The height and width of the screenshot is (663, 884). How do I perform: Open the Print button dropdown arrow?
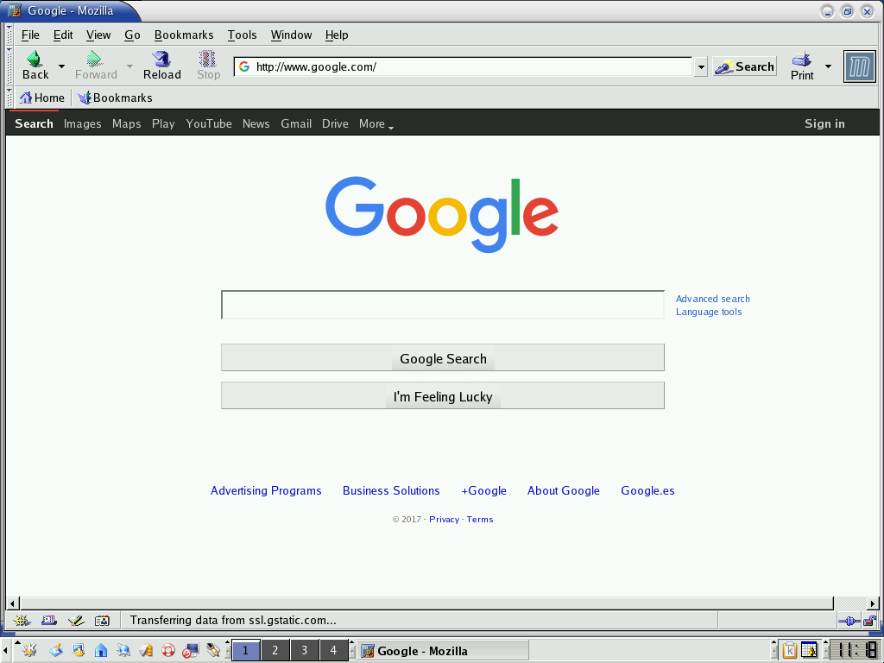[x=828, y=66]
